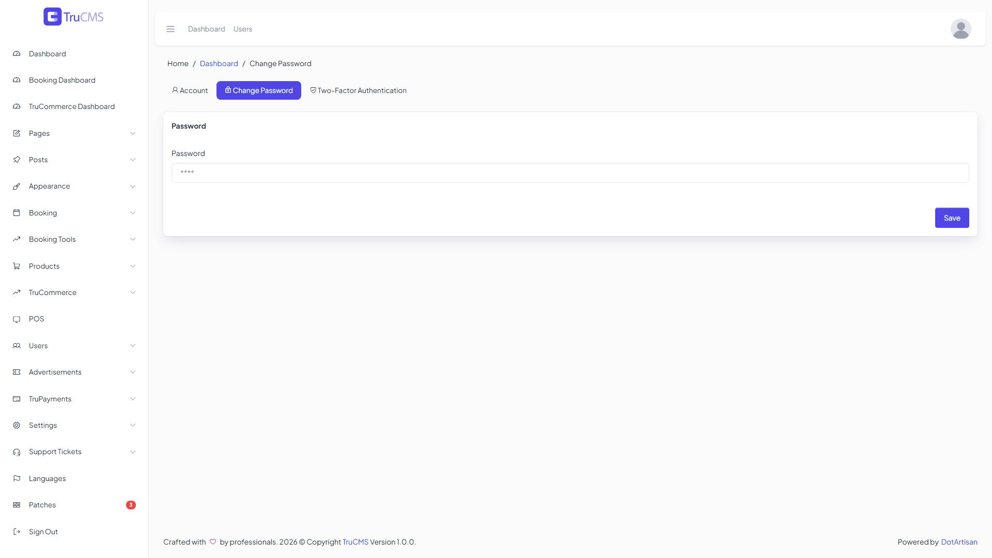This screenshot has width=992, height=558.
Task: Click the Booking Dashboard sidebar icon
Action: tap(17, 80)
